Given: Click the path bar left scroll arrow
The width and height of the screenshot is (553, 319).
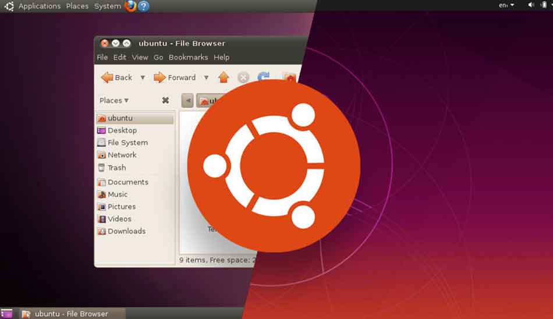Looking at the screenshot, I should [187, 101].
